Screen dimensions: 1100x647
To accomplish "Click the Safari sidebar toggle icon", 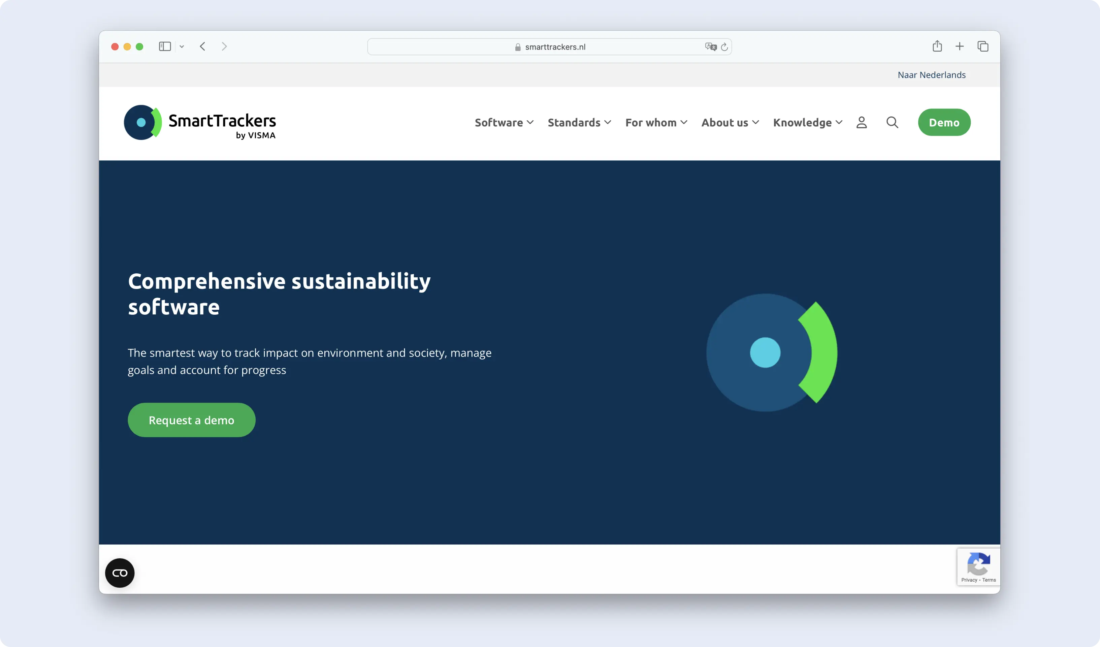I will (x=165, y=46).
